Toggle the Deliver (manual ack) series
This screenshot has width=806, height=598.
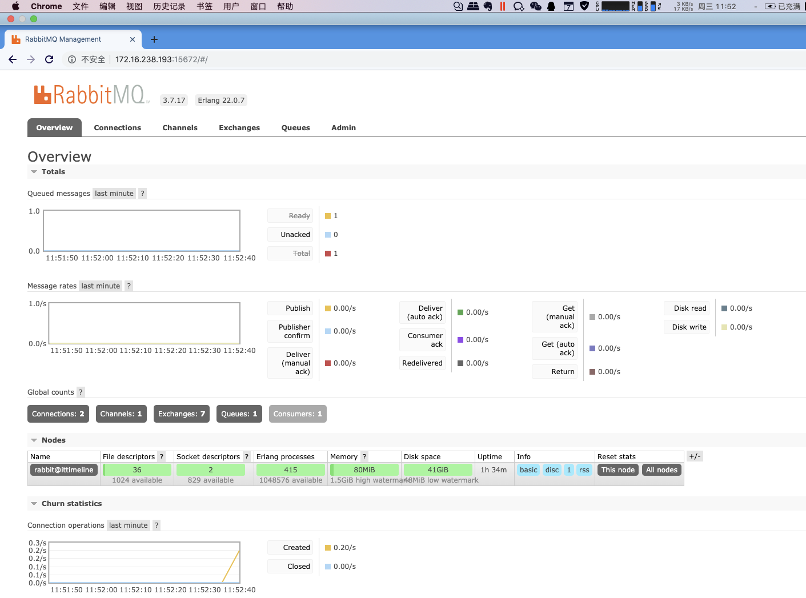290,363
